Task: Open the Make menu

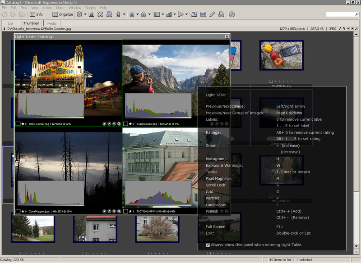Action: [60, 8]
